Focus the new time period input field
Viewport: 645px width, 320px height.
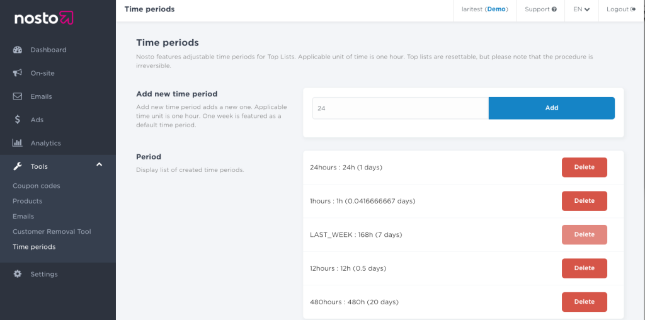400,108
